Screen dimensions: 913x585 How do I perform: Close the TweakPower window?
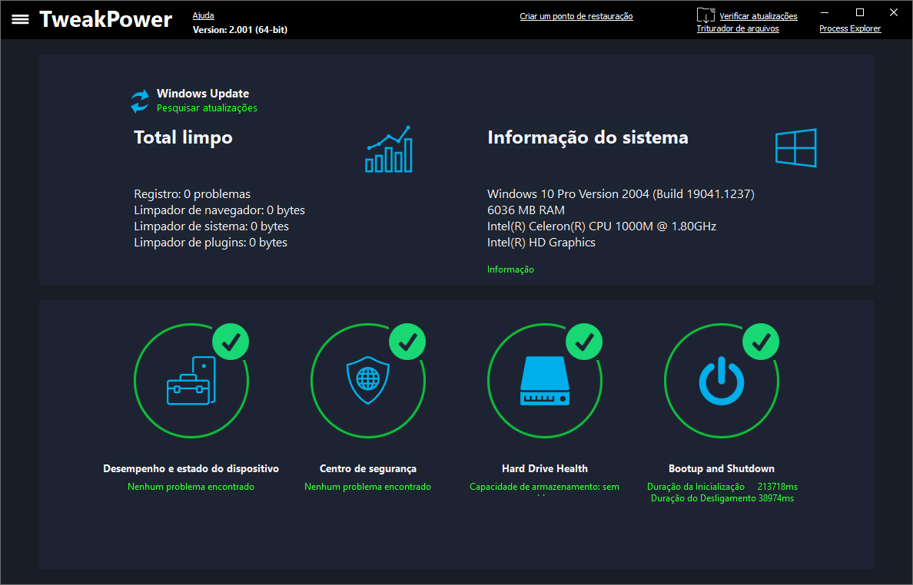click(894, 12)
